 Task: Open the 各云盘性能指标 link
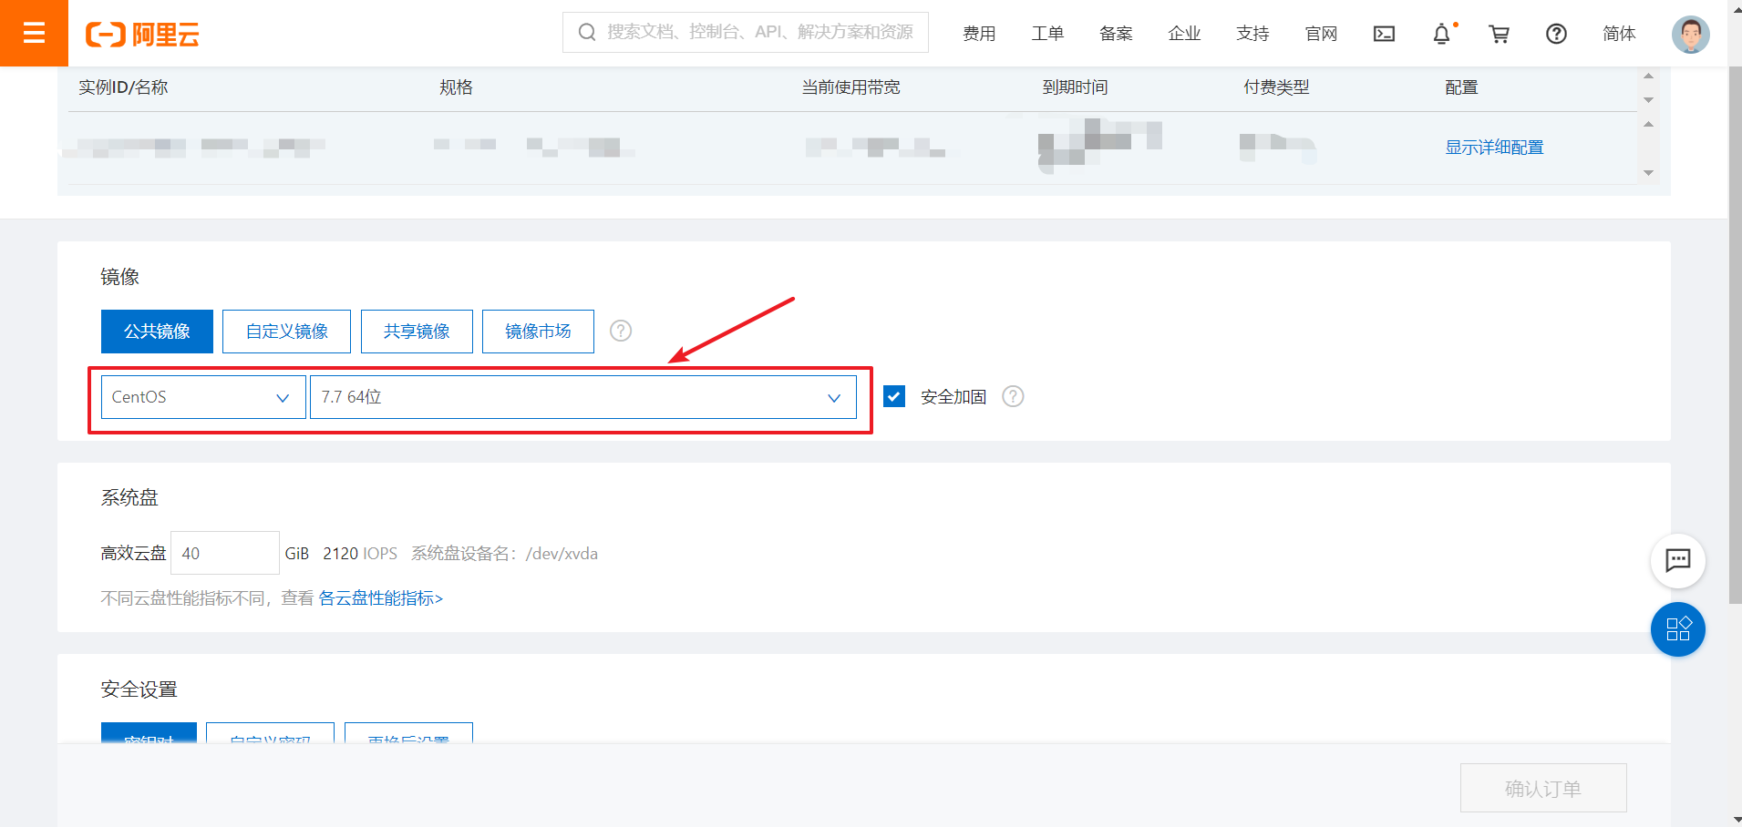coord(380,598)
